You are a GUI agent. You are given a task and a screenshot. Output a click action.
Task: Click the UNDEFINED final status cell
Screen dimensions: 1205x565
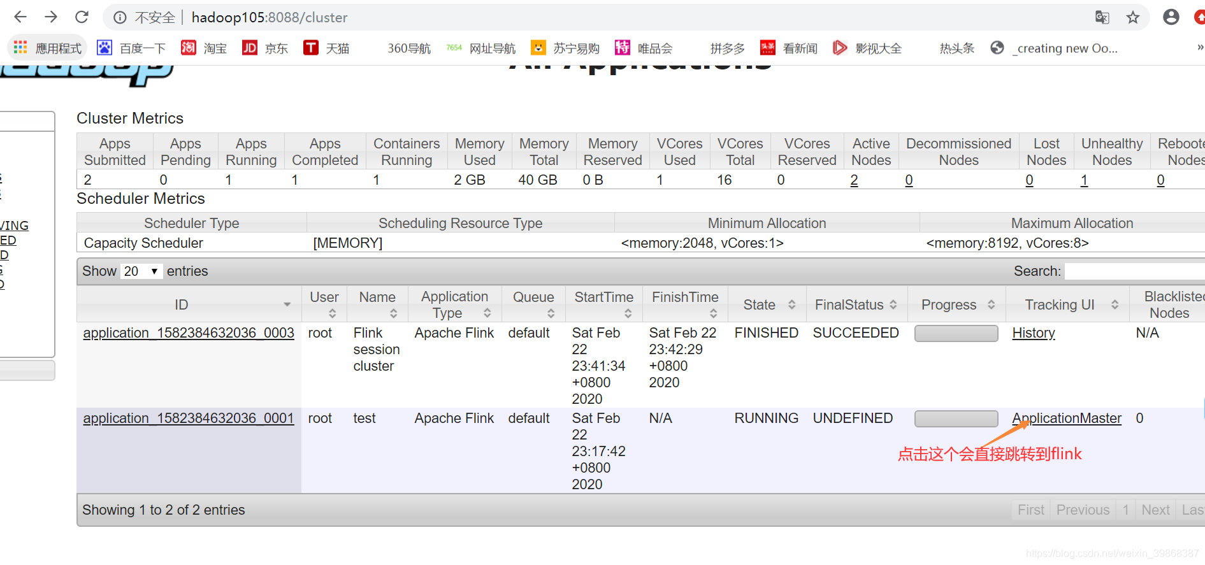click(853, 418)
